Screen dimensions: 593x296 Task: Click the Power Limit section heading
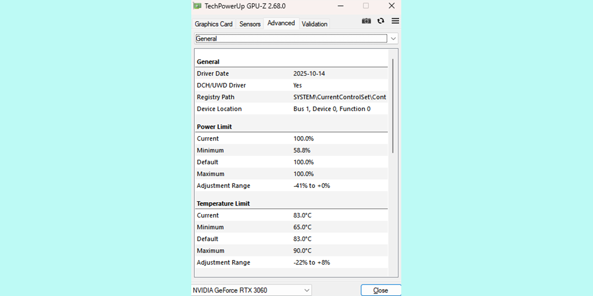(214, 127)
